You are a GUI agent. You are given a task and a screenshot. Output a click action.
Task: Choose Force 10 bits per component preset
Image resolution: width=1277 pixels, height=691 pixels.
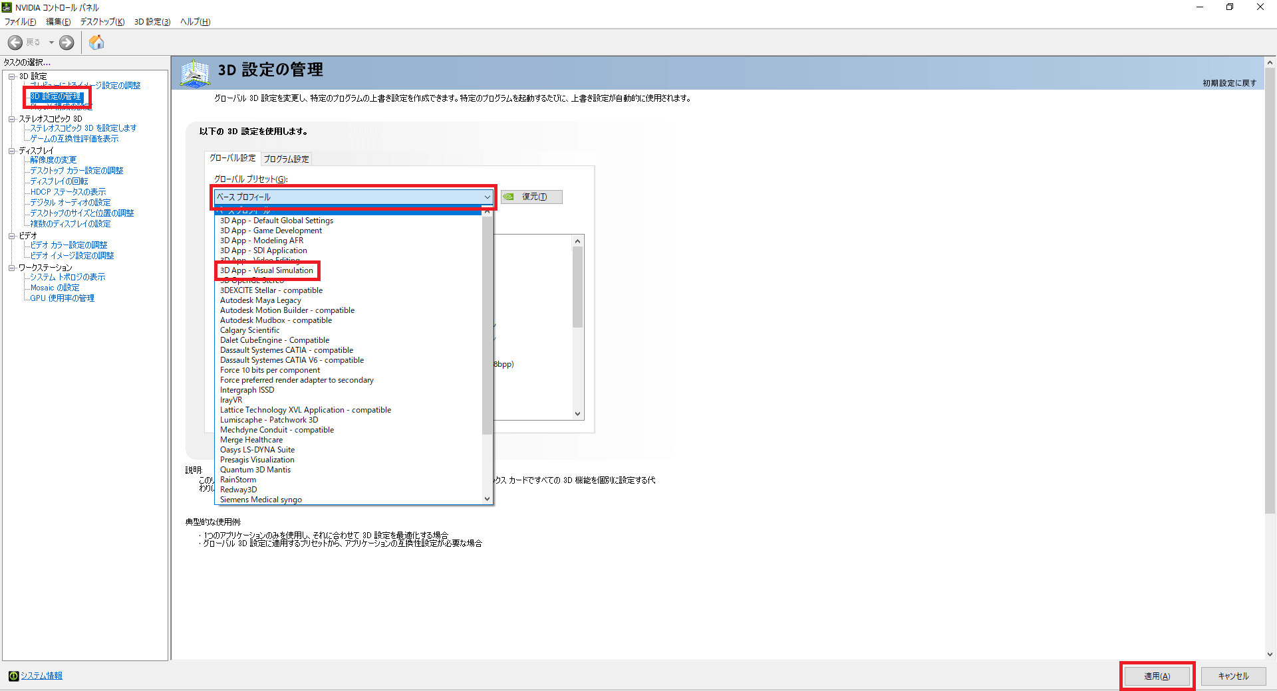click(x=270, y=370)
